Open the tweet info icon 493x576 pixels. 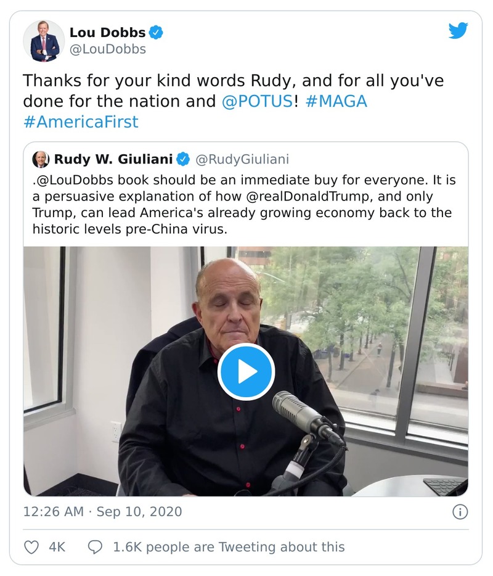tap(460, 512)
